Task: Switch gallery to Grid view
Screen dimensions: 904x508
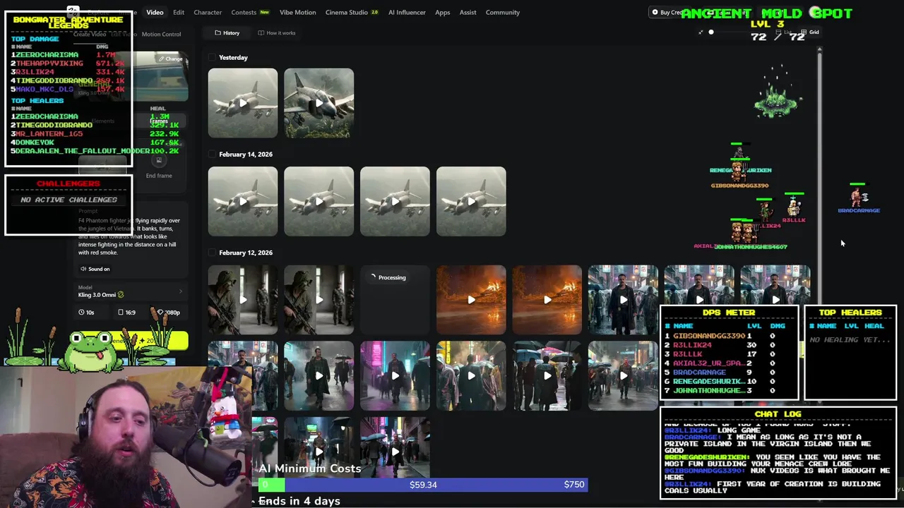Action: [810, 32]
